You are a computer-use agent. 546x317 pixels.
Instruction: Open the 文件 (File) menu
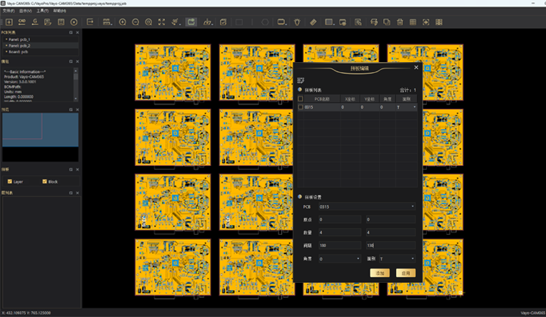(x=8, y=11)
